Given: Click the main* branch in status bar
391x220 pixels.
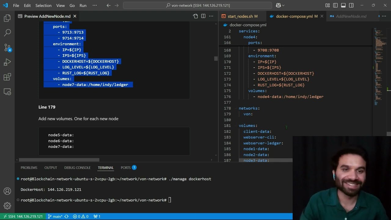Looking at the screenshot, I should click(x=55, y=216).
